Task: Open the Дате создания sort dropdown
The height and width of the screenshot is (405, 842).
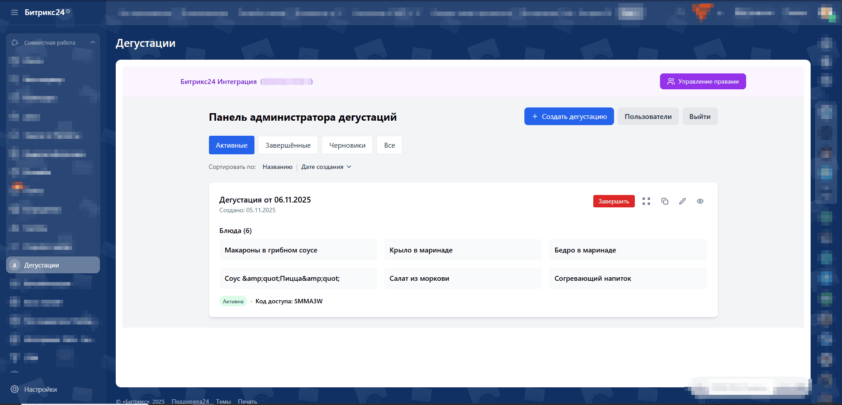Action: (326, 167)
